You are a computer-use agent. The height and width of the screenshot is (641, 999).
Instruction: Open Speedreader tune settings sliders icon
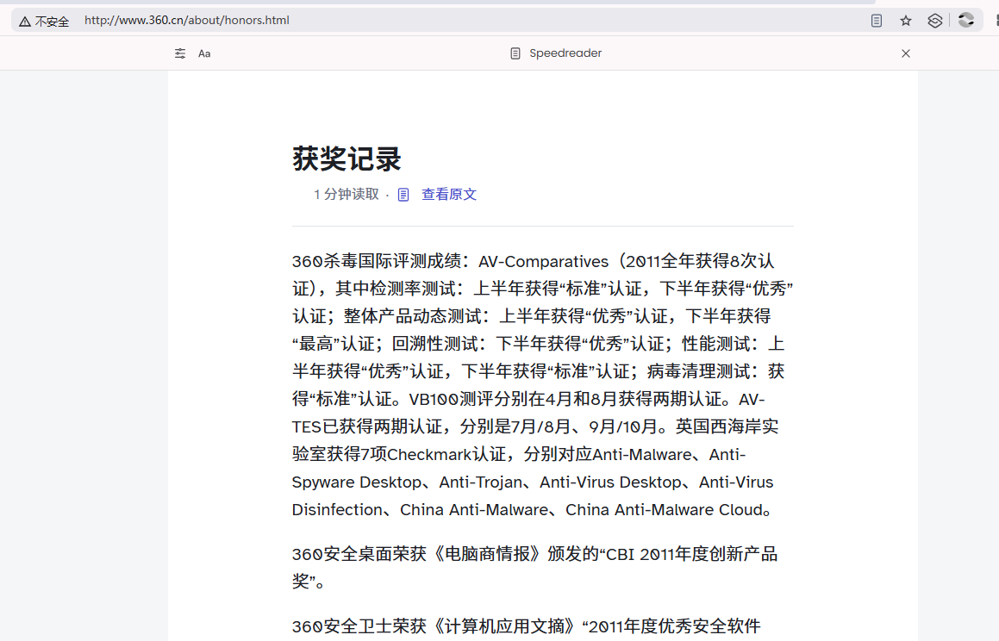(180, 53)
